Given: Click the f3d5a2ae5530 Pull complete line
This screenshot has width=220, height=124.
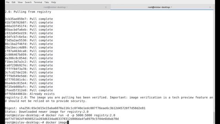Looking at the screenshot, I should 29,40.
